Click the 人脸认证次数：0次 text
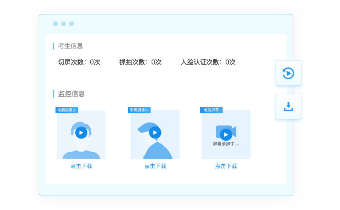Image resolution: width=340 pixels, height=210 pixels. (x=208, y=62)
